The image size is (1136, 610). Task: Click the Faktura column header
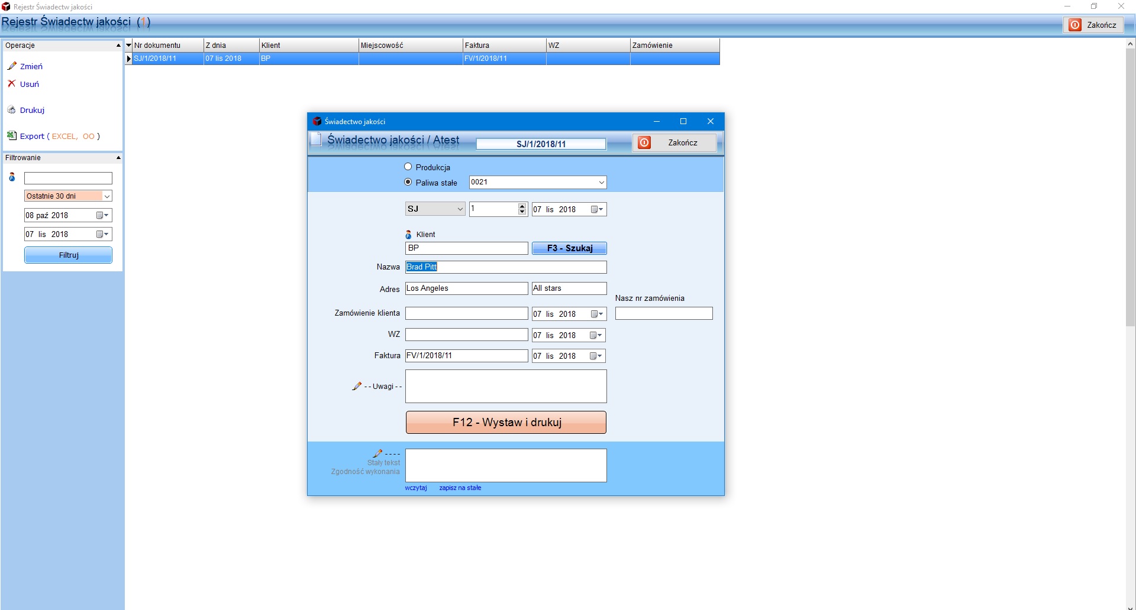point(504,46)
